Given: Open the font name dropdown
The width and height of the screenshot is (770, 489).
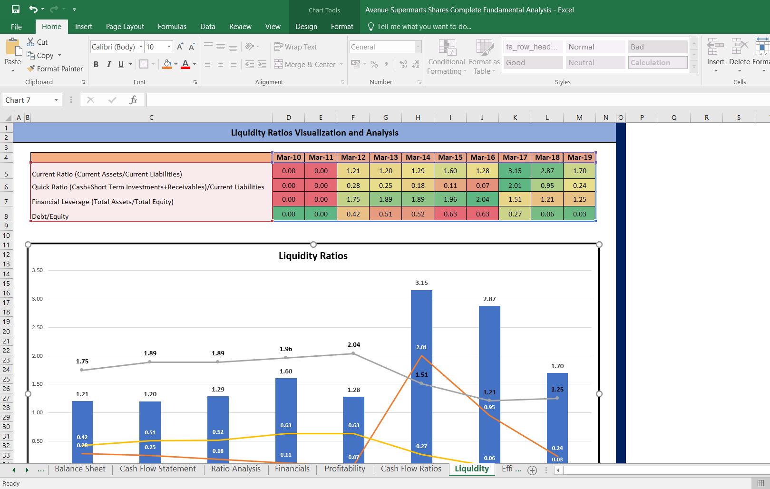Looking at the screenshot, I should pyautogui.click(x=141, y=47).
